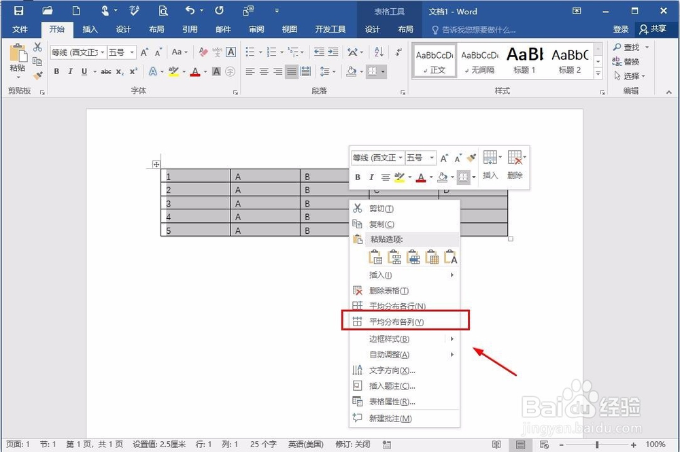Apply yellow text highlight color in ribbon
The image size is (680, 452).
point(173,71)
